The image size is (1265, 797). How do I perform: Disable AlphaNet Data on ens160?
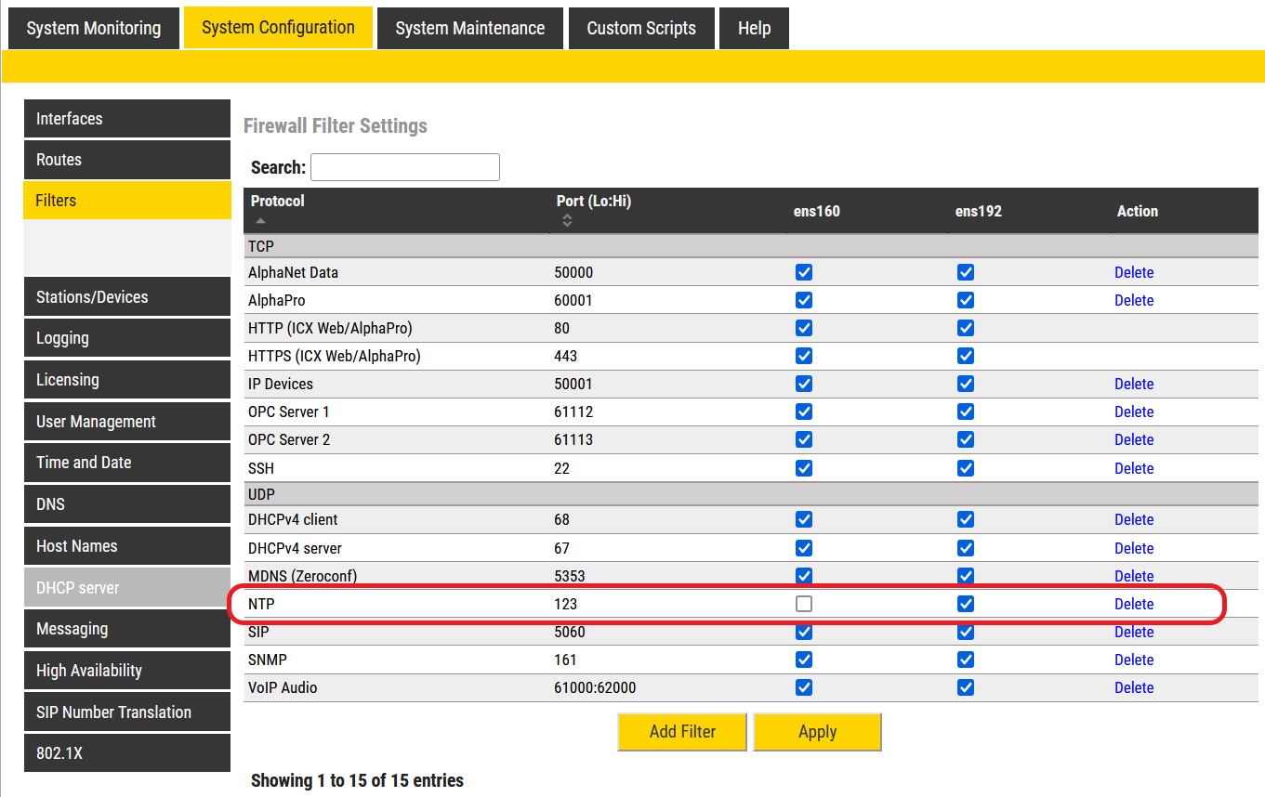pos(804,272)
